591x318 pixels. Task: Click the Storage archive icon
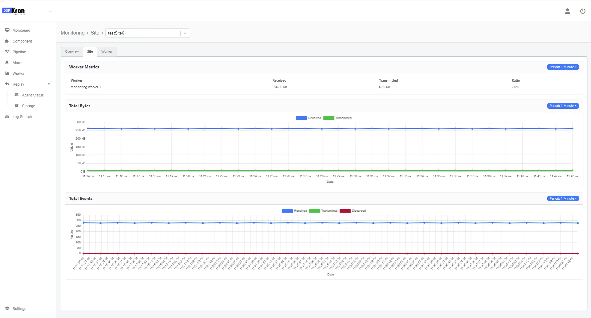tap(17, 106)
